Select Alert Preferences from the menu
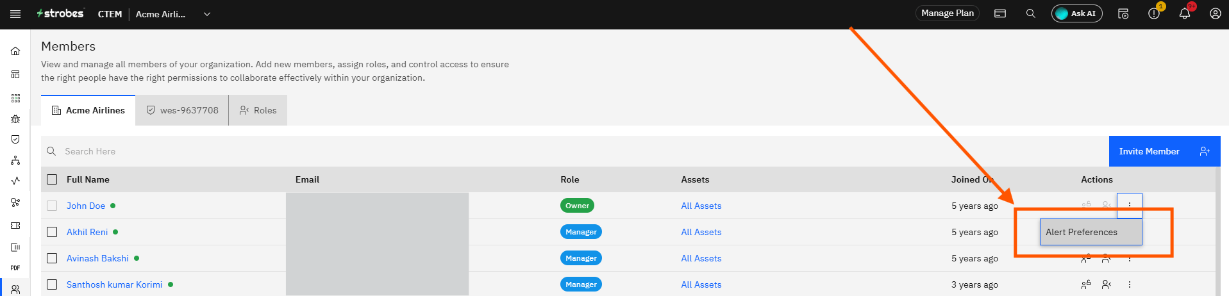This screenshot has width=1229, height=296. pos(1091,232)
